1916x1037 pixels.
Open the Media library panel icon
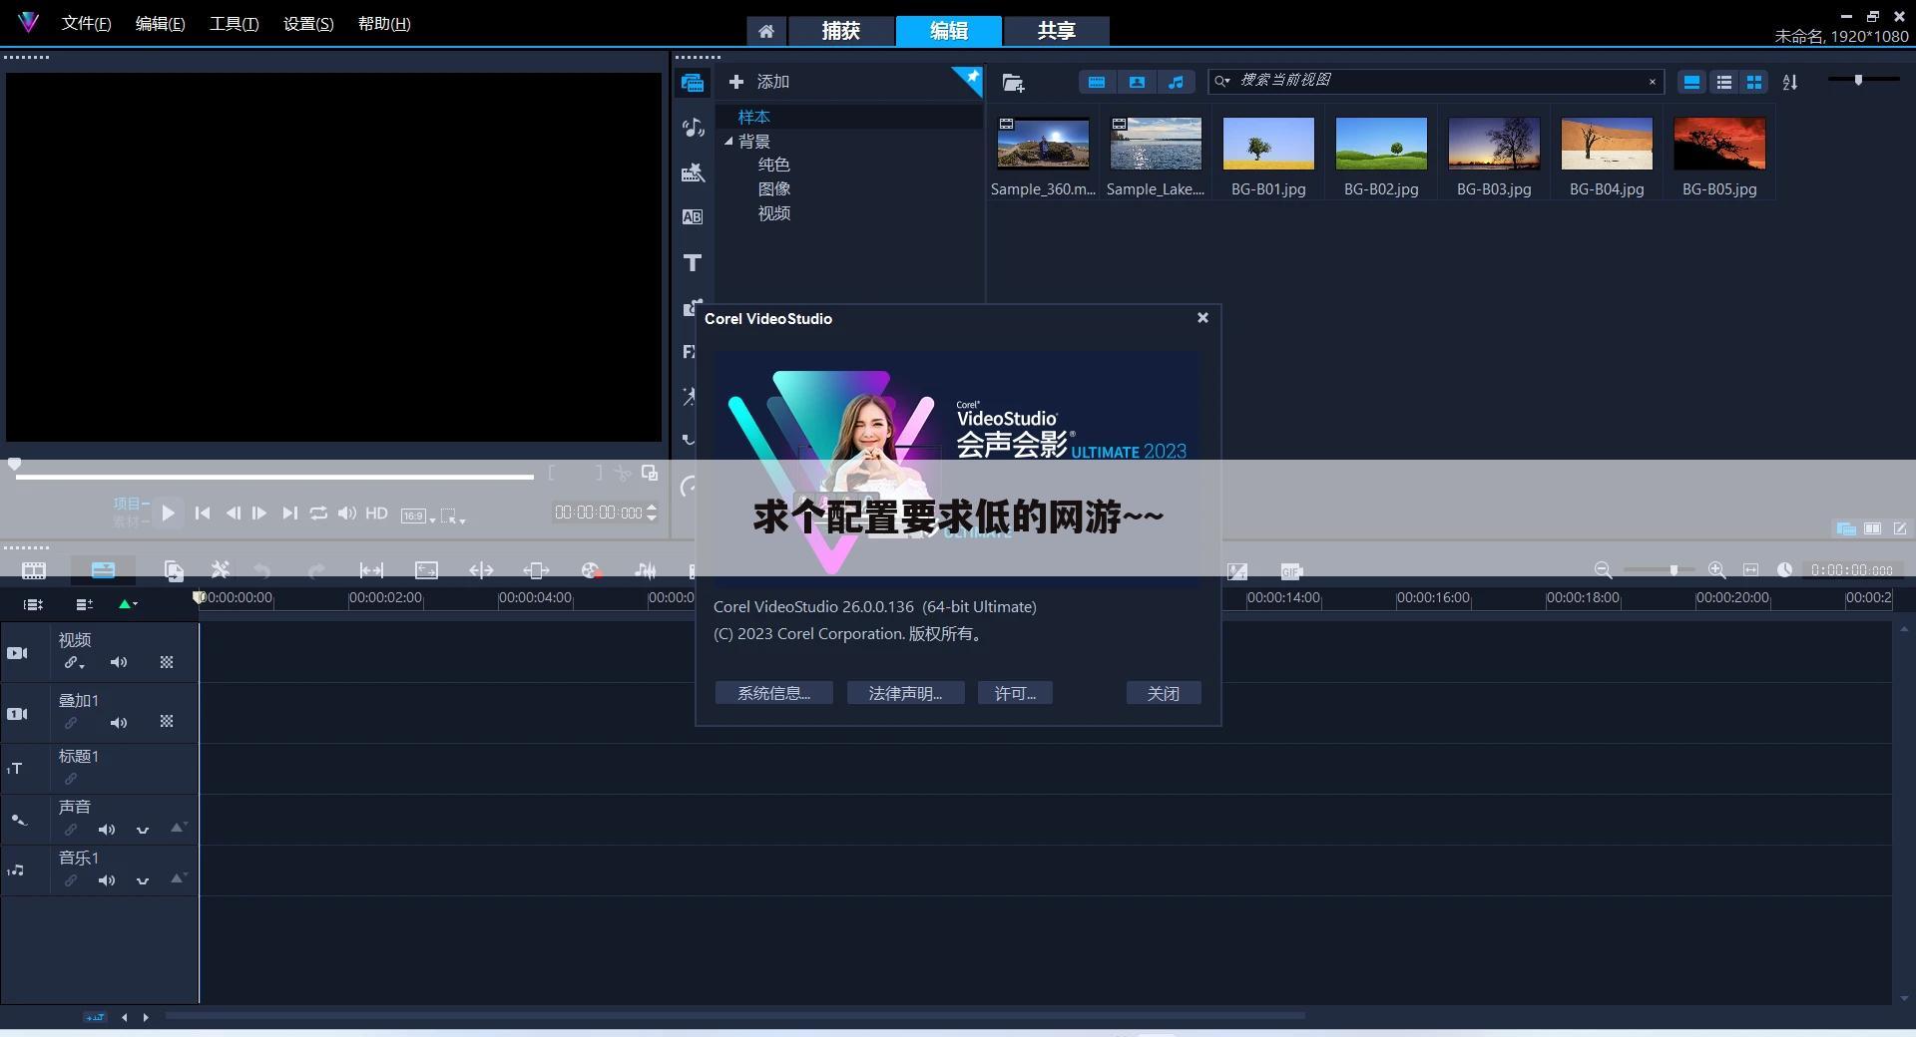pyautogui.click(x=693, y=83)
